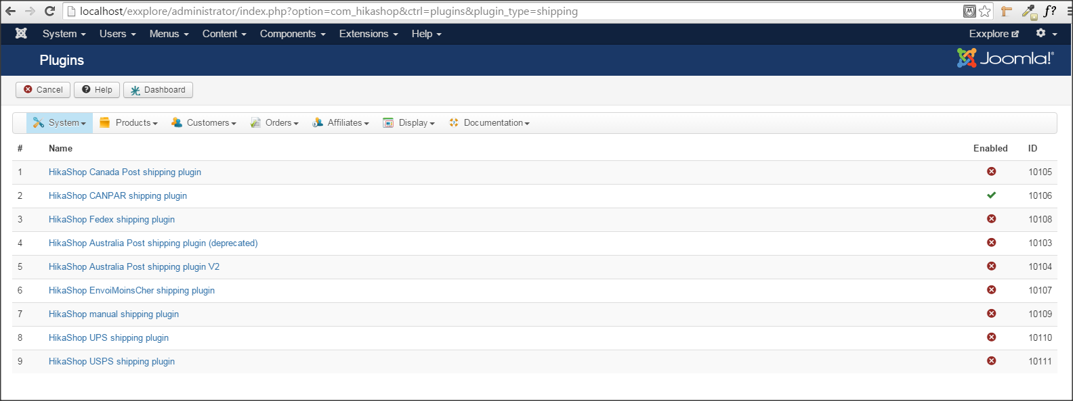This screenshot has height=401, width=1073.
Task: Open the Users top menu
Action: point(117,34)
